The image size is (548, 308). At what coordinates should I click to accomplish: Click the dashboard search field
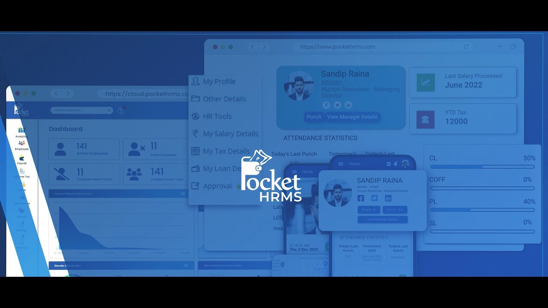point(82,110)
